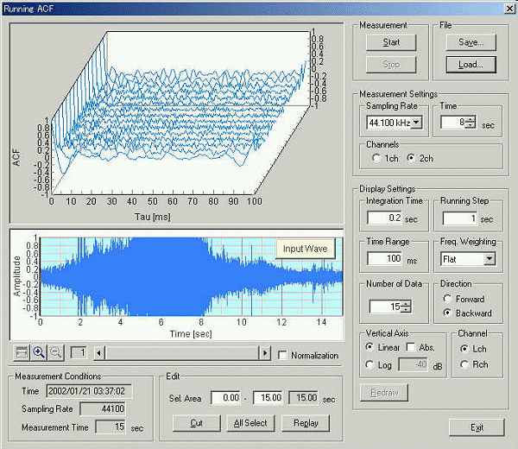Screen dimensions: 518x449
Task: Start the measurement
Action: pos(391,42)
